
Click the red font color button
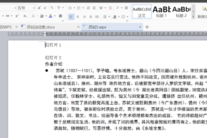coord(50,16)
